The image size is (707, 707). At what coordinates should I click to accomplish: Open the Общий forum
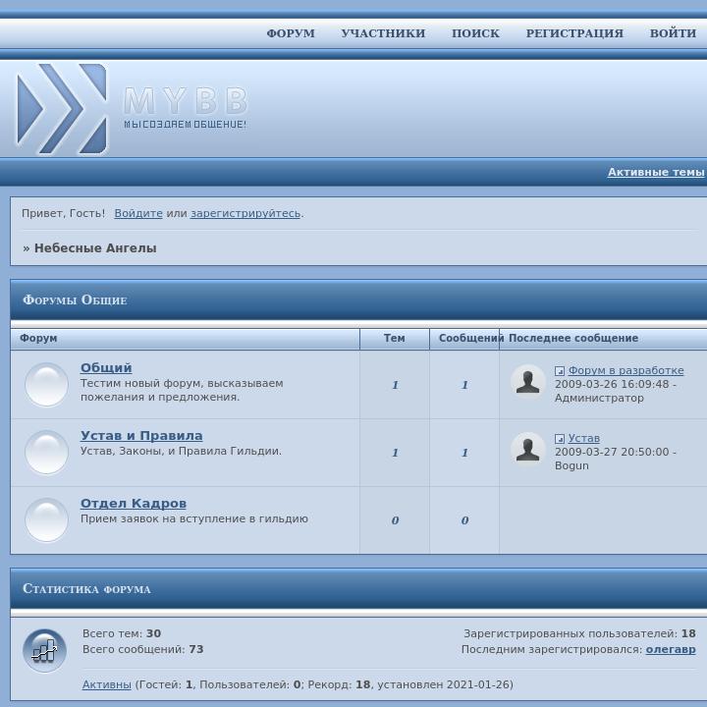coord(106,367)
